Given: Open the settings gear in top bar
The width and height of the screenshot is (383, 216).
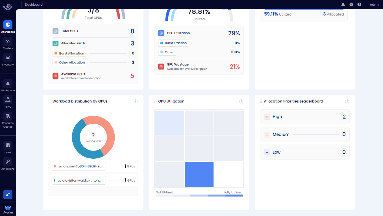Looking at the screenshot, I should click(x=351, y=5).
